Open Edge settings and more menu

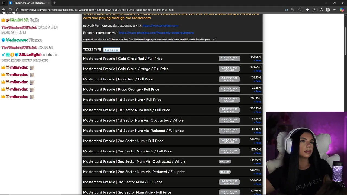335,10
